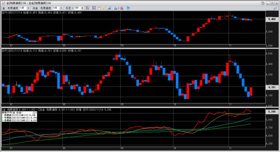Adjust the gold ratio 1.00 spinner arrows
Image resolution: width=280 pixels, height=152 pixels.
tap(29, 8)
